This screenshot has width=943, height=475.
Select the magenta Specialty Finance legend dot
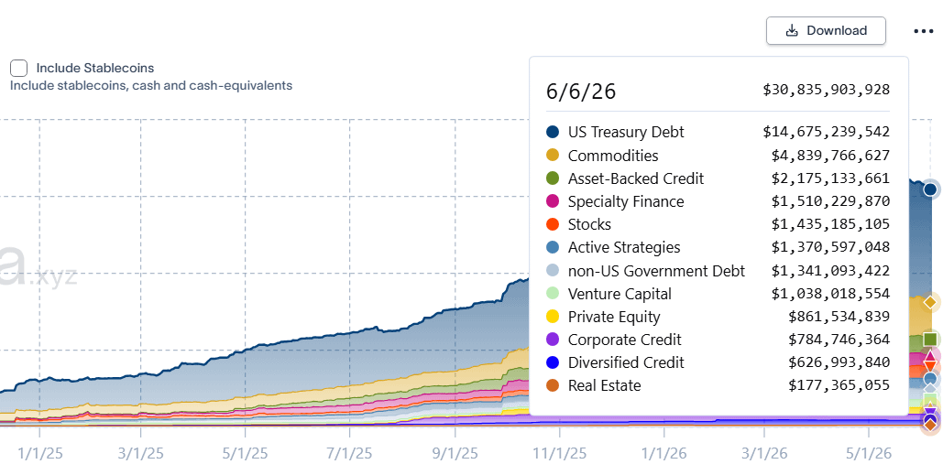pos(553,201)
